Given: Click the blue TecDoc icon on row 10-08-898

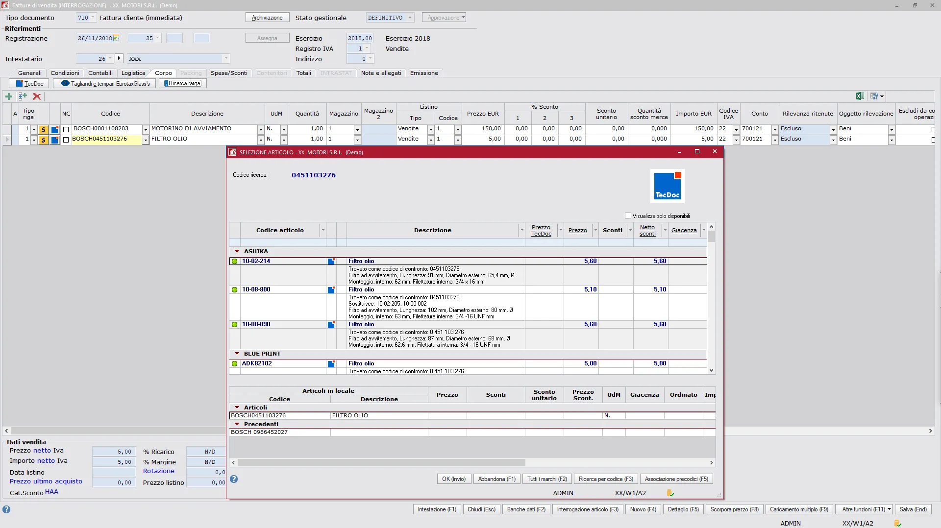Looking at the screenshot, I should pos(331,325).
